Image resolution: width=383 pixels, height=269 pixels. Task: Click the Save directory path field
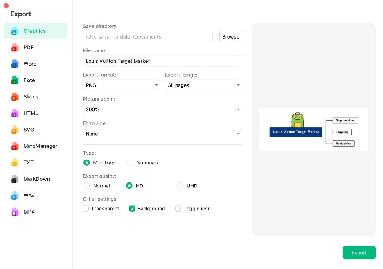tap(148, 37)
